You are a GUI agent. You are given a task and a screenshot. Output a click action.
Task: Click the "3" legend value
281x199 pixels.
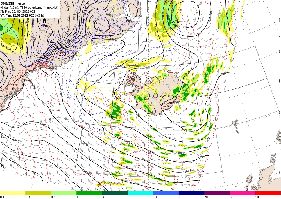click(103, 197)
